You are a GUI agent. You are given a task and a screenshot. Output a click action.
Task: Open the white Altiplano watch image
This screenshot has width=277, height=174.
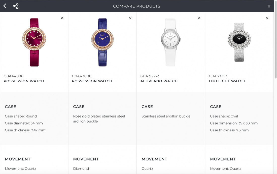click(x=170, y=42)
